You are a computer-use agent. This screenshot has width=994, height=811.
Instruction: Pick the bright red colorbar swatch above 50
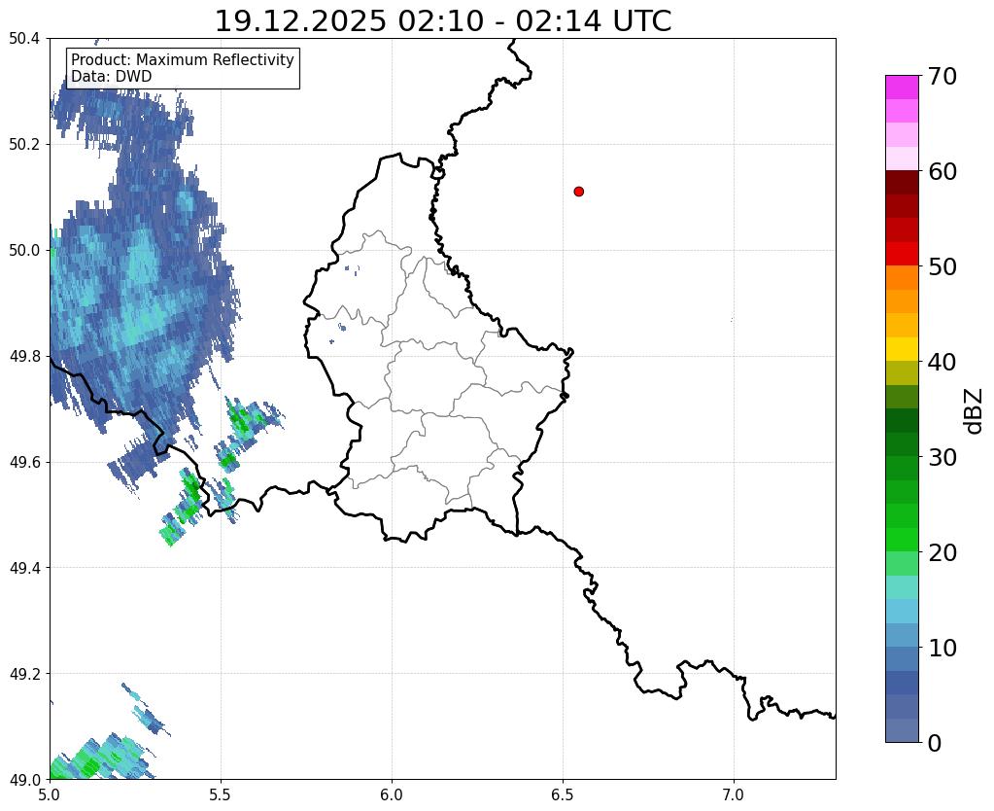(x=902, y=254)
